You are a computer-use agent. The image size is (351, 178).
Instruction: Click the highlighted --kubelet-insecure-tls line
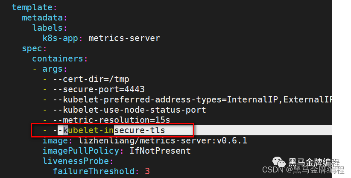pyautogui.click(x=112, y=130)
